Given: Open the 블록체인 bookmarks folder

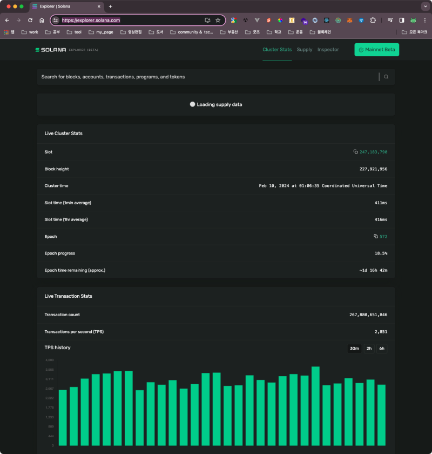Looking at the screenshot, I should coord(320,32).
